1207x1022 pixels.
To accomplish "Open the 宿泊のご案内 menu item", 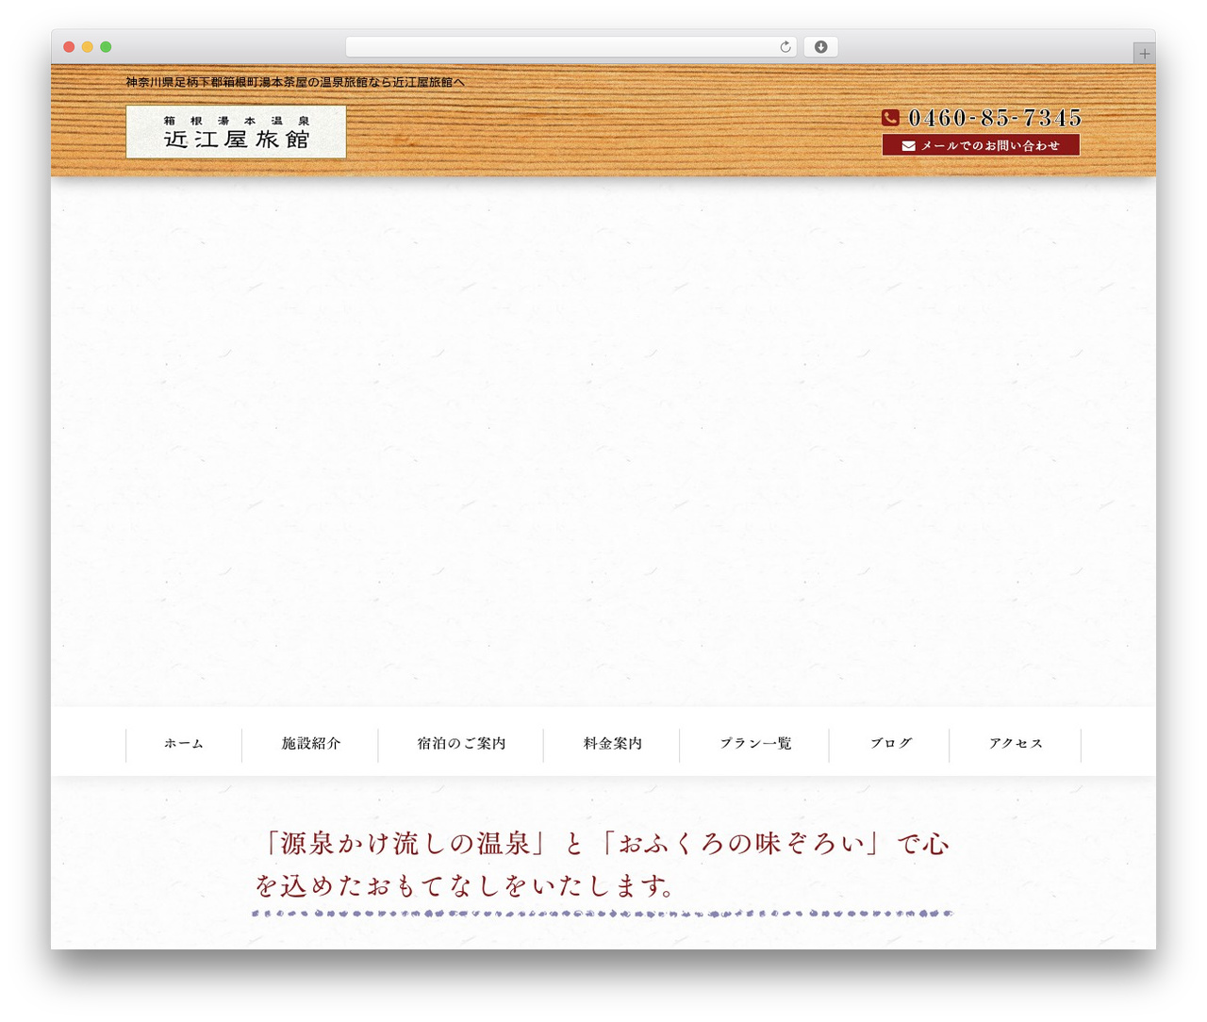I will click(x=461, y=744).
